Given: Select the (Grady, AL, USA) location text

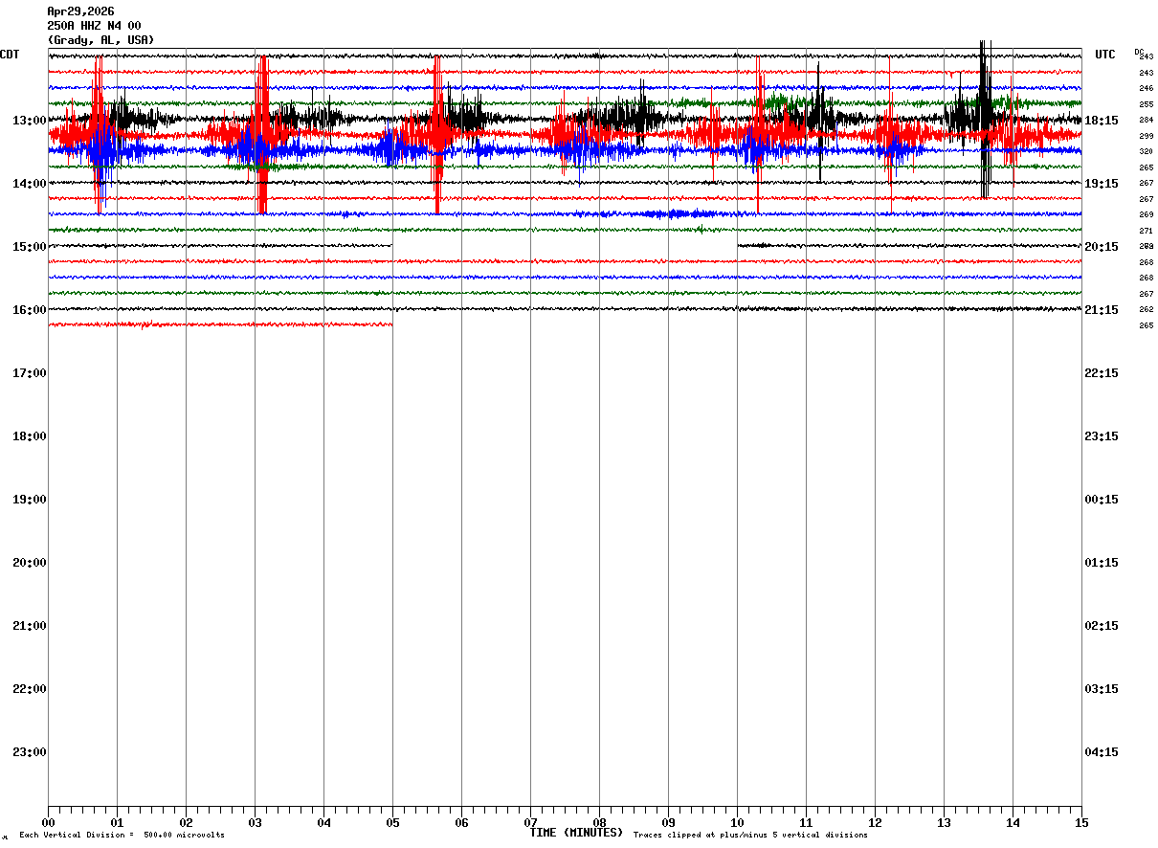Looking at the screenshot, I should coord(100,40).
